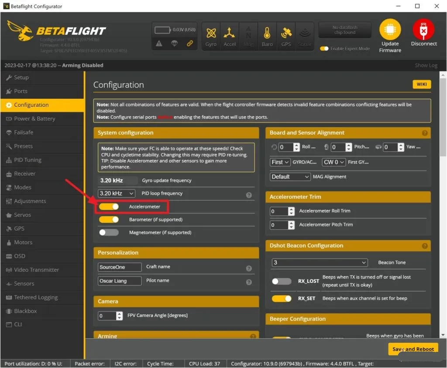Click the Show Log link
Image resolution: width=447 pixels, height=368 pixels.
(x=426, y=65)
